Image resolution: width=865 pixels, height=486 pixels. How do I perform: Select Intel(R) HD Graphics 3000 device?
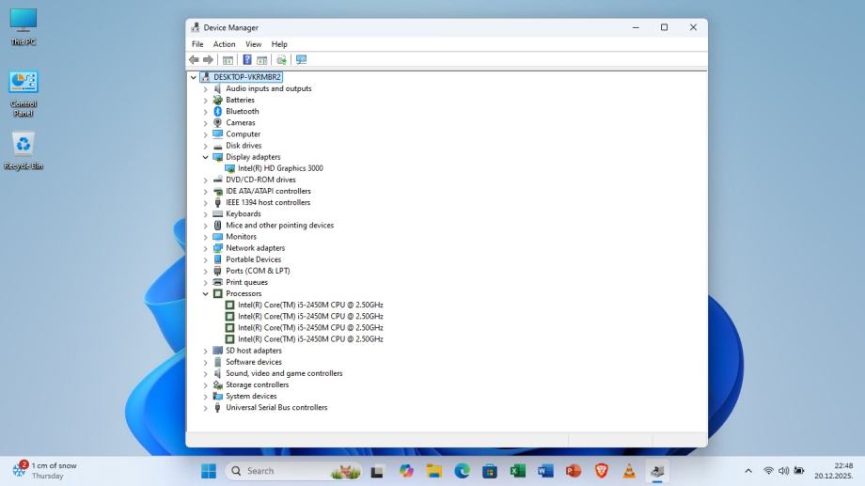[280, 168]
